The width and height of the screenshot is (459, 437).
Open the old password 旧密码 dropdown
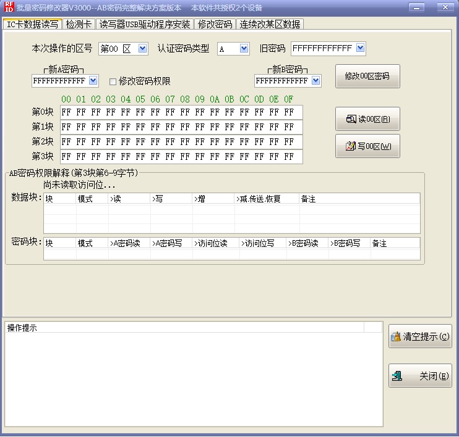(361, 48)
